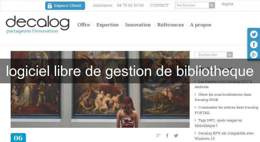Click the decalog logo
This screenshot has height=142, width=260.
38,24
